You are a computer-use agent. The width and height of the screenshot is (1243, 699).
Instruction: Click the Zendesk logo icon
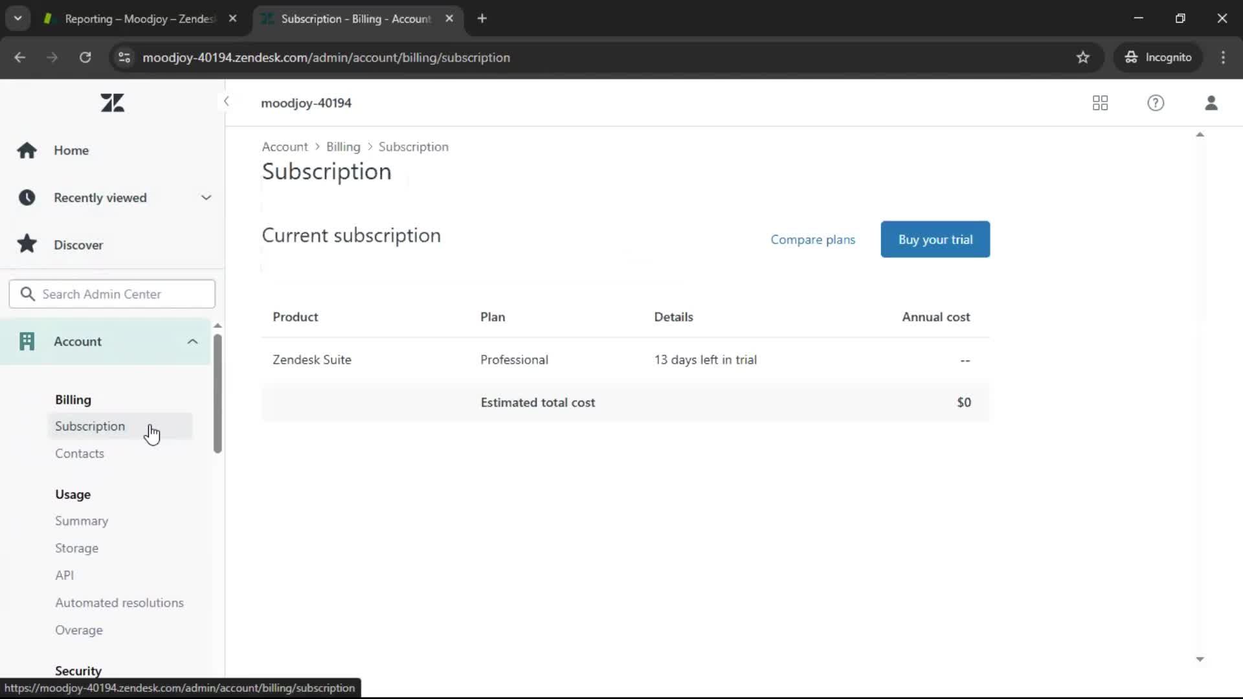112,102
